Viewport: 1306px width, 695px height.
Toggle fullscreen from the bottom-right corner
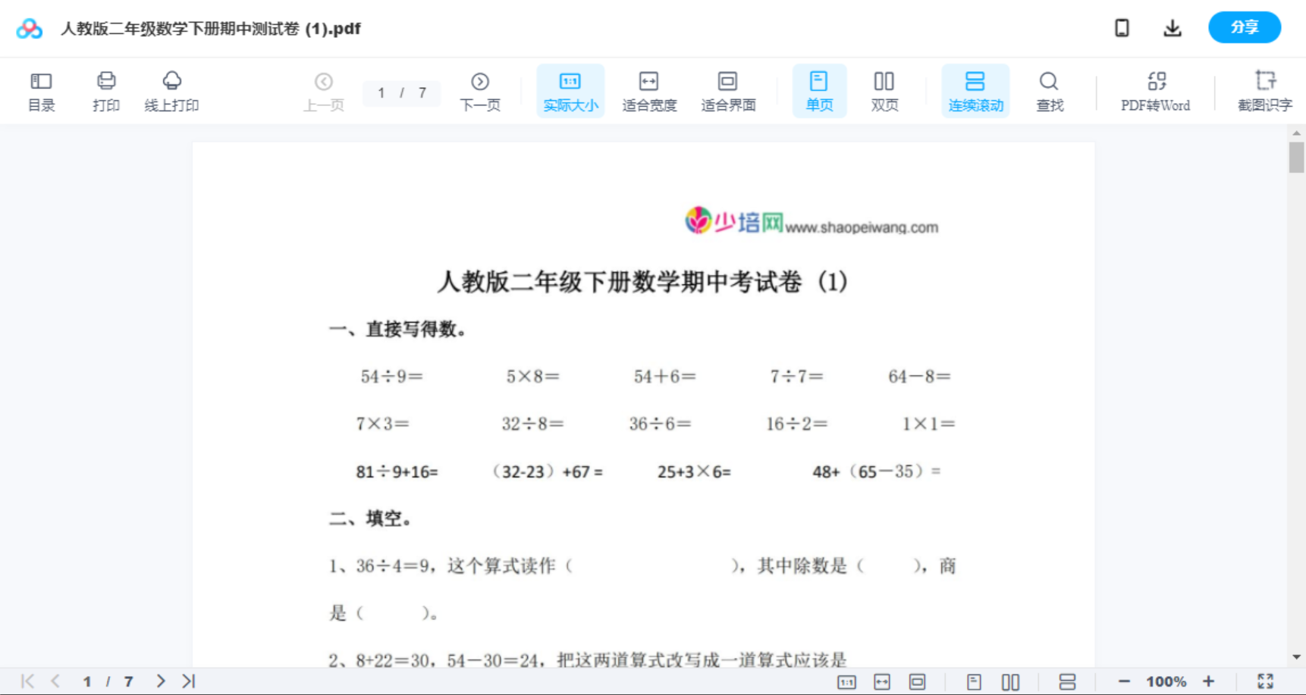pyautogui.click(x=1265, y=681)
